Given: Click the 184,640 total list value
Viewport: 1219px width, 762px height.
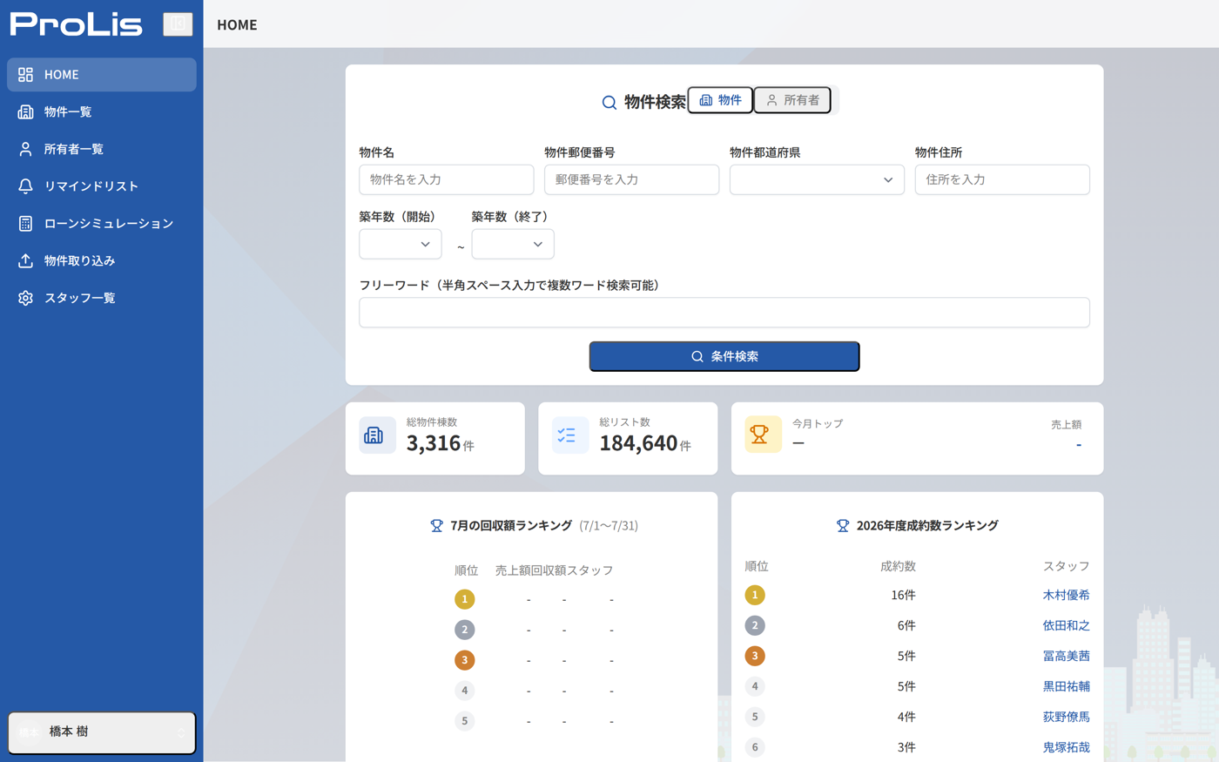Looking at the screenshot, I should pyautogui.click(x=639, y=443).
